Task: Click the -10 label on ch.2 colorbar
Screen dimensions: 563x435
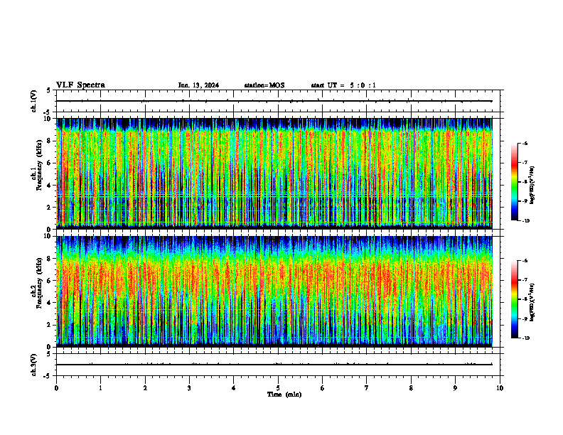Action: coord(525,338)
